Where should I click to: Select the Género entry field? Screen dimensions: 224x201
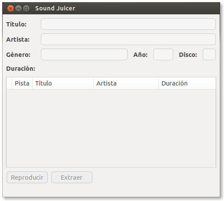pyautogui.click(x=84, y=54)
